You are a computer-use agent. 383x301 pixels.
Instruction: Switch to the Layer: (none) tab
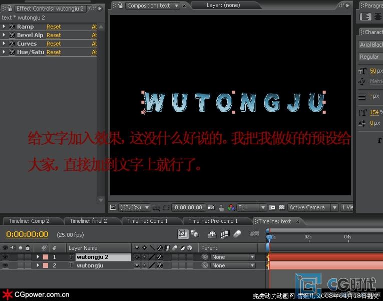tap(223, 5)
